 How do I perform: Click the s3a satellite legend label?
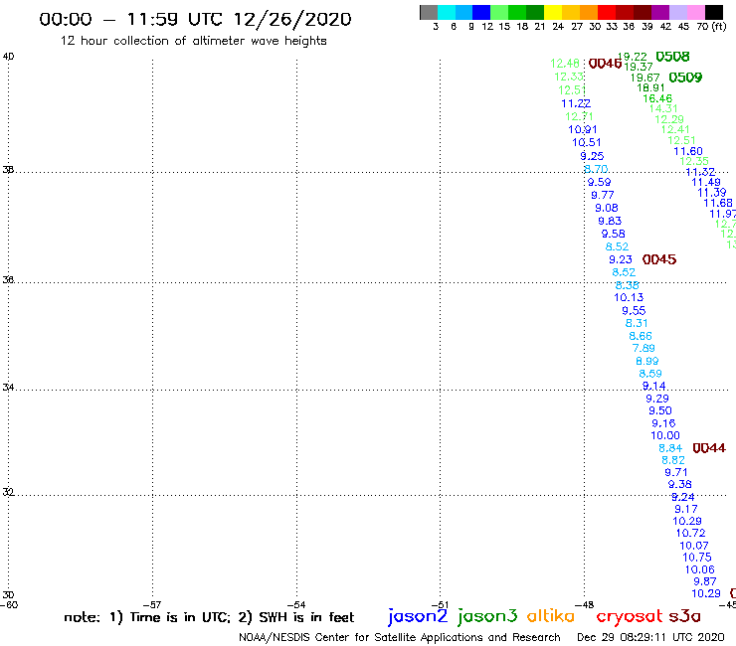[x=684, y=616]
